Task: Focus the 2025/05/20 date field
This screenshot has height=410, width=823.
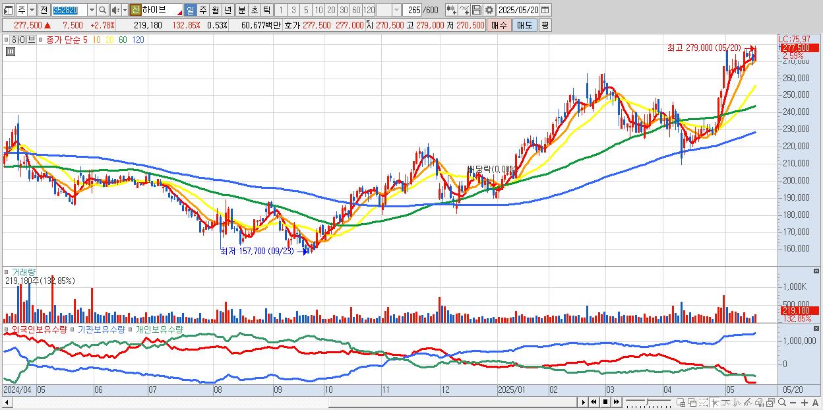Action: (x=518, y=10)
